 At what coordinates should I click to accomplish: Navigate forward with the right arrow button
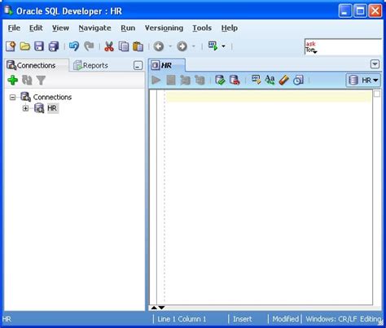click(x=182, y=46)
